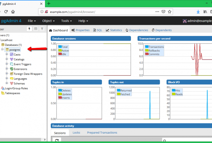Open a new browser tab
The width and height of the screenshot is (212, 143).
(49, 3)
